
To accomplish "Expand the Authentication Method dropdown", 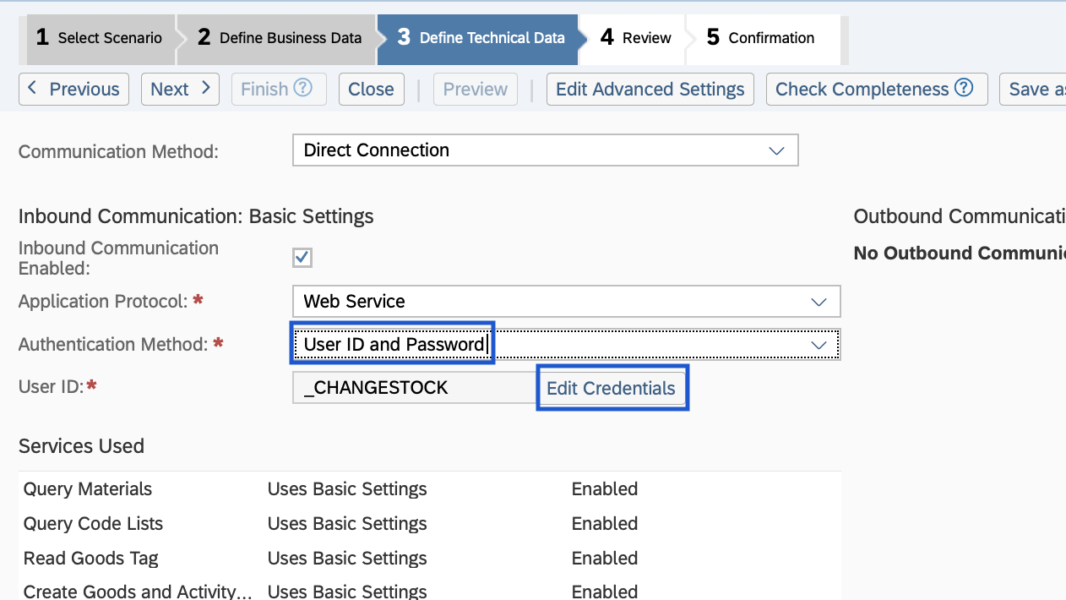I will click(x=818, y=344).
